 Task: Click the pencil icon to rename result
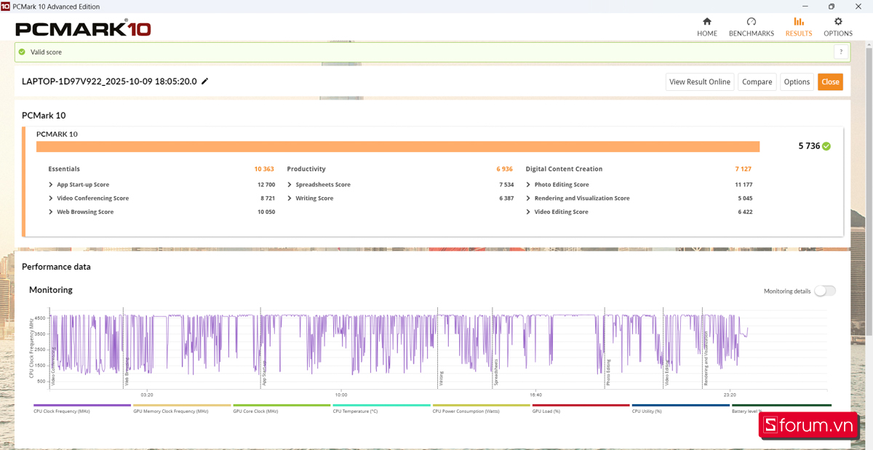[205, 81]
